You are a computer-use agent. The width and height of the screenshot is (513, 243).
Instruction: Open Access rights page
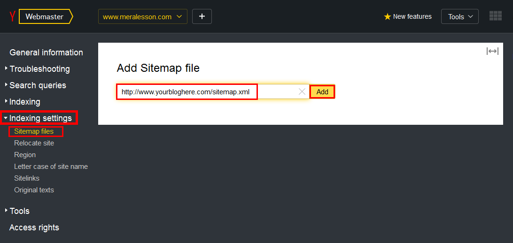(34, 228)
